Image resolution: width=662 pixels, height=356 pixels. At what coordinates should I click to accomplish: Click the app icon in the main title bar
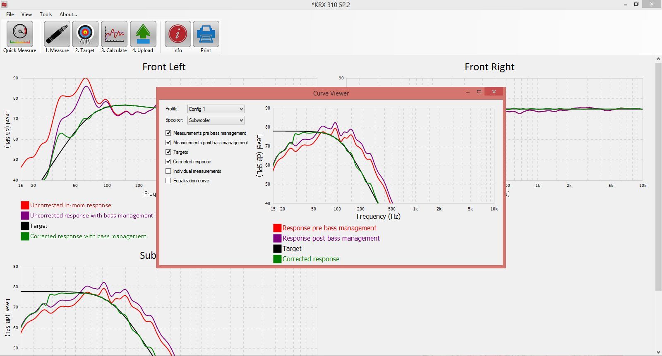[x=4, y=5]
